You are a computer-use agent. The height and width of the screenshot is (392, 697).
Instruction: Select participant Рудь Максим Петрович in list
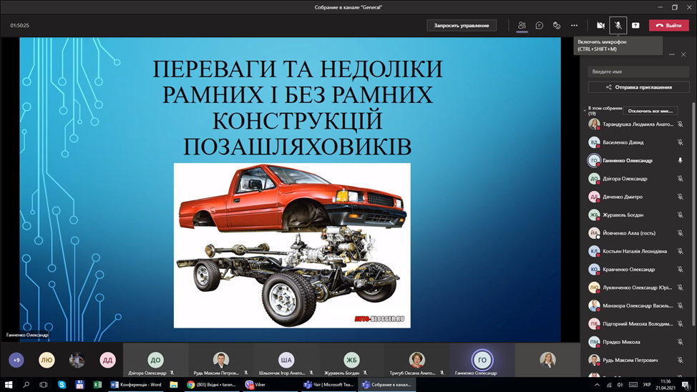pyautogui.click(x=630, y=361)
